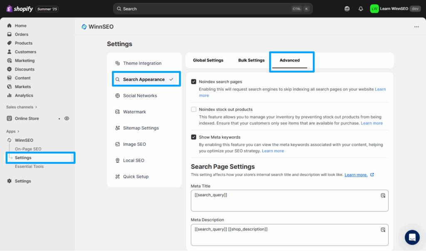Insert variable icon in Meta Title
This screenshot has width=426, height=251.
click(383, 195)
